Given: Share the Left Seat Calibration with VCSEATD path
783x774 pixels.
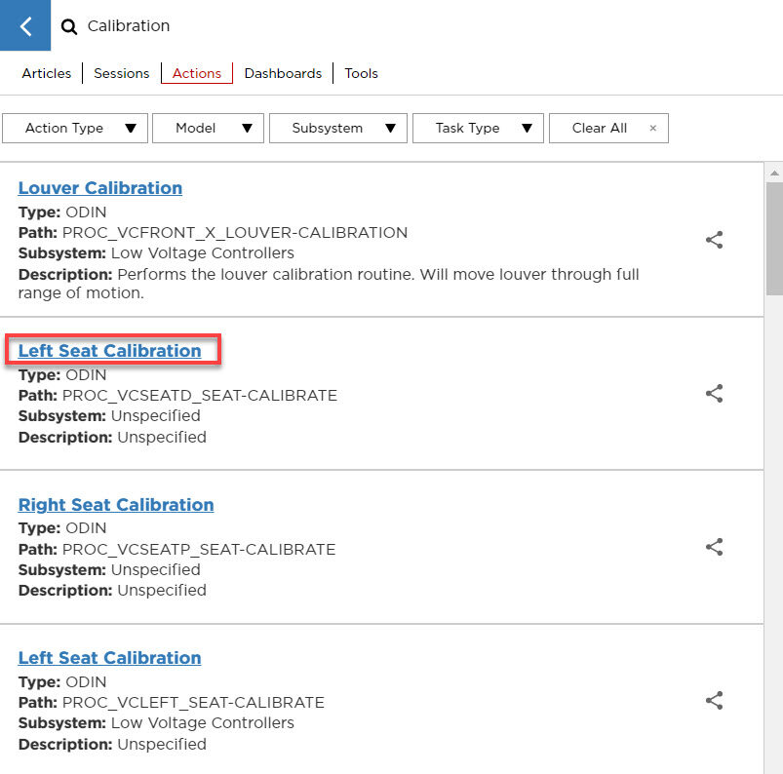Looking at the screenshot, I should click(x=714, y=393).
